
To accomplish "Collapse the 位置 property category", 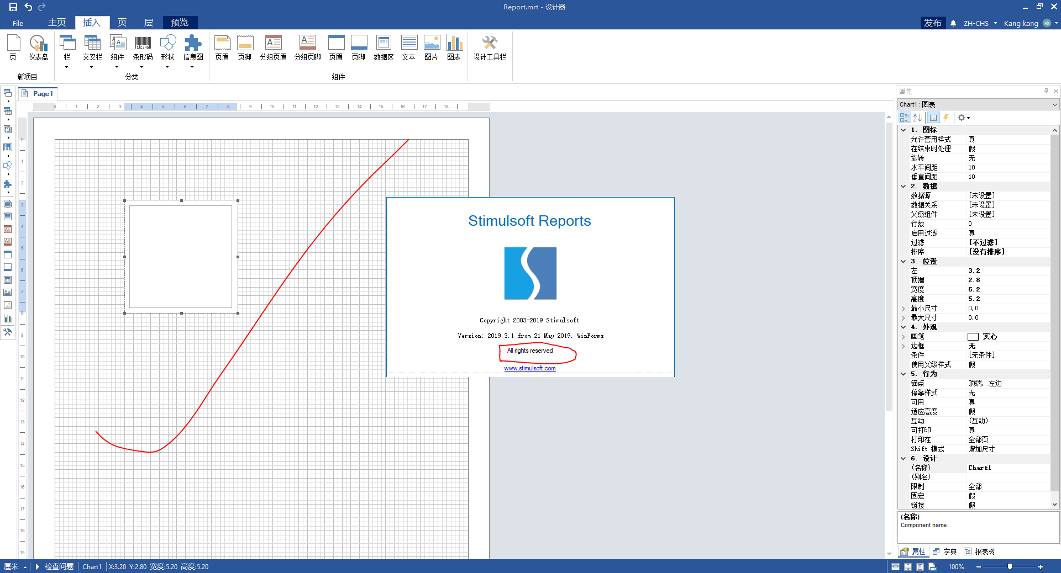I will (x=904, y=262).
